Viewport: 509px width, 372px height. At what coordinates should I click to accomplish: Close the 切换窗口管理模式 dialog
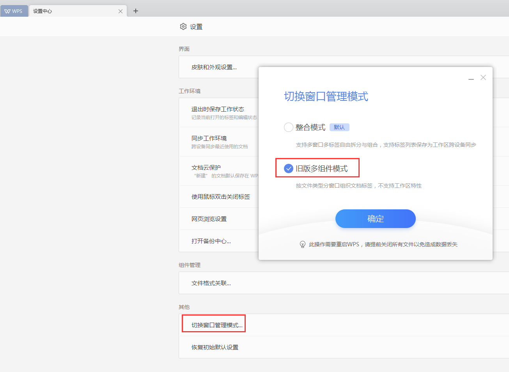coord(483,77)
